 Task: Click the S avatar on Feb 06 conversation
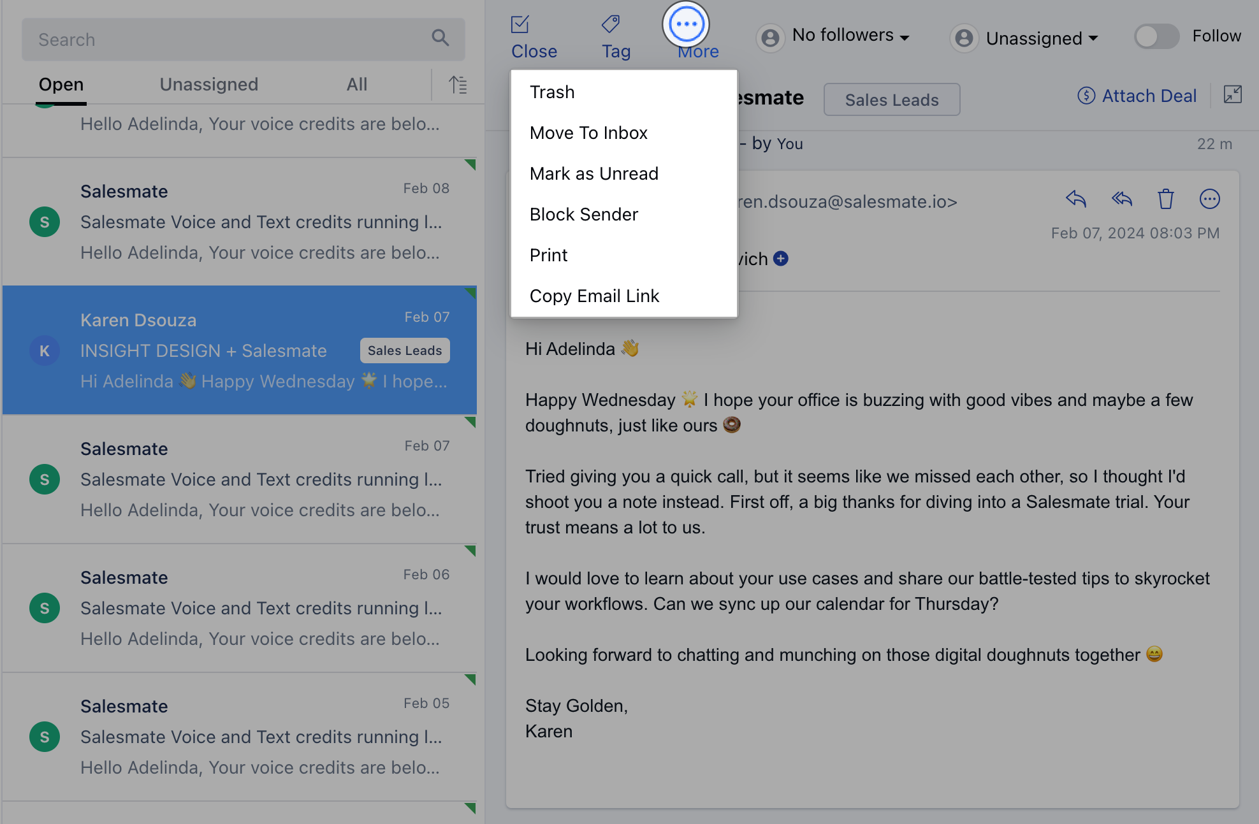(45, 608)
